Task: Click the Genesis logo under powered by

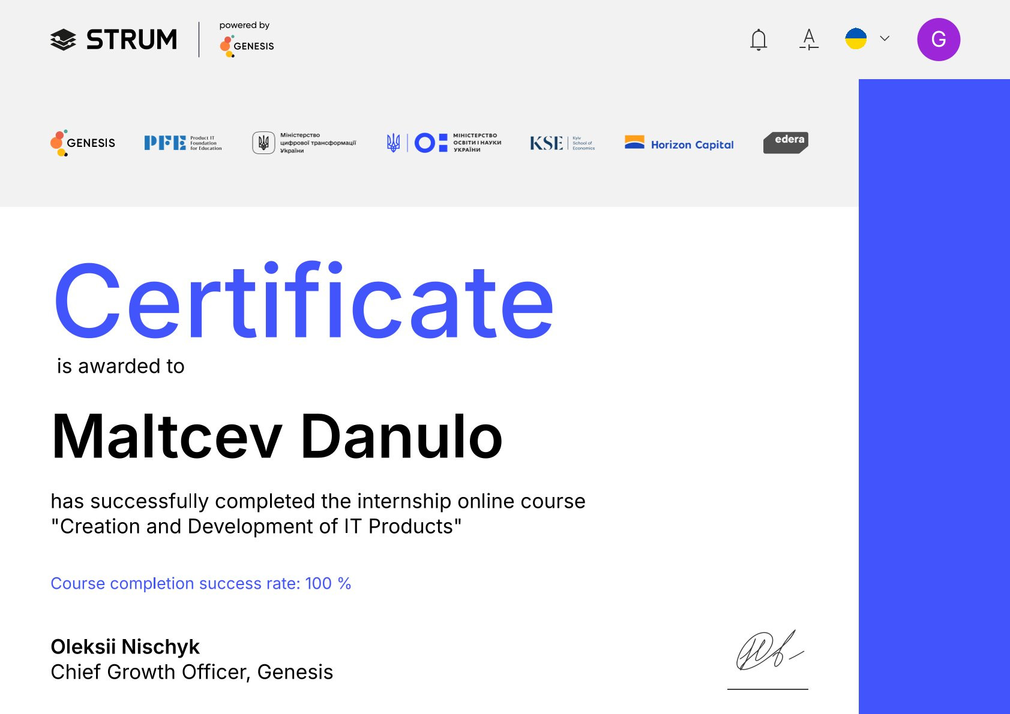Action: point(247,46)
